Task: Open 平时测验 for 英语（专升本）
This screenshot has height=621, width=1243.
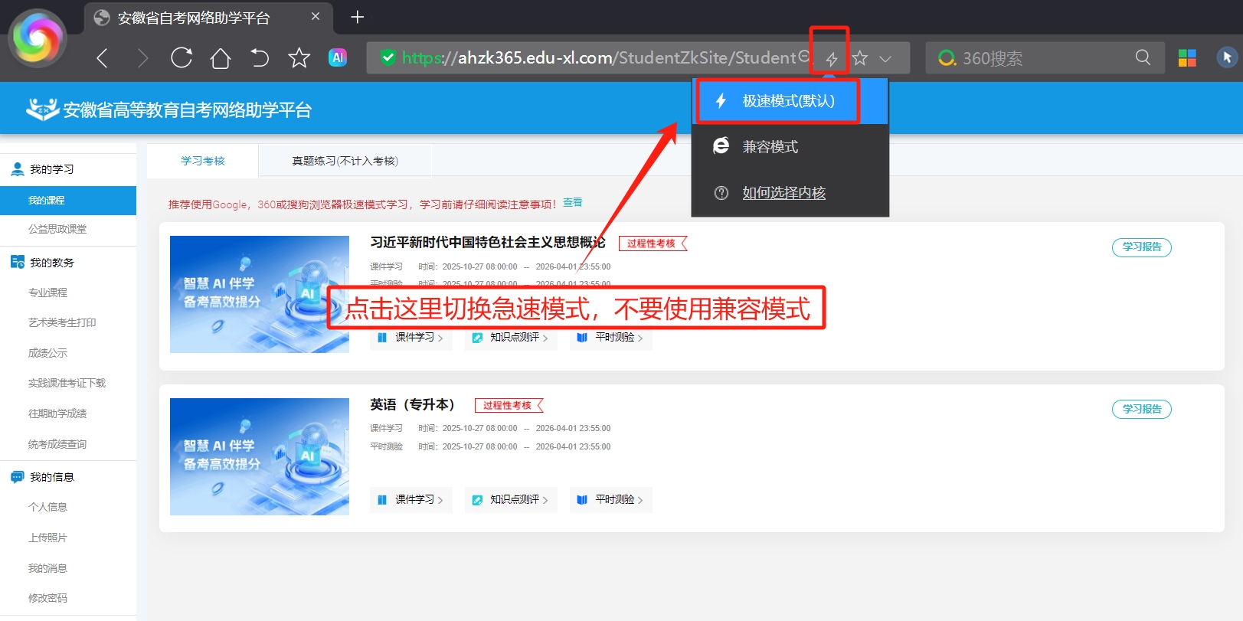Action: click(611, 500)
